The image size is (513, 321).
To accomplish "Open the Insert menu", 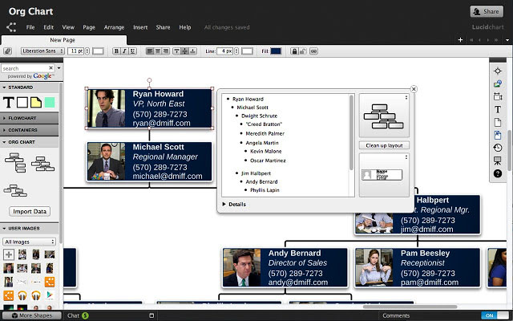I will tap(140, 27).
